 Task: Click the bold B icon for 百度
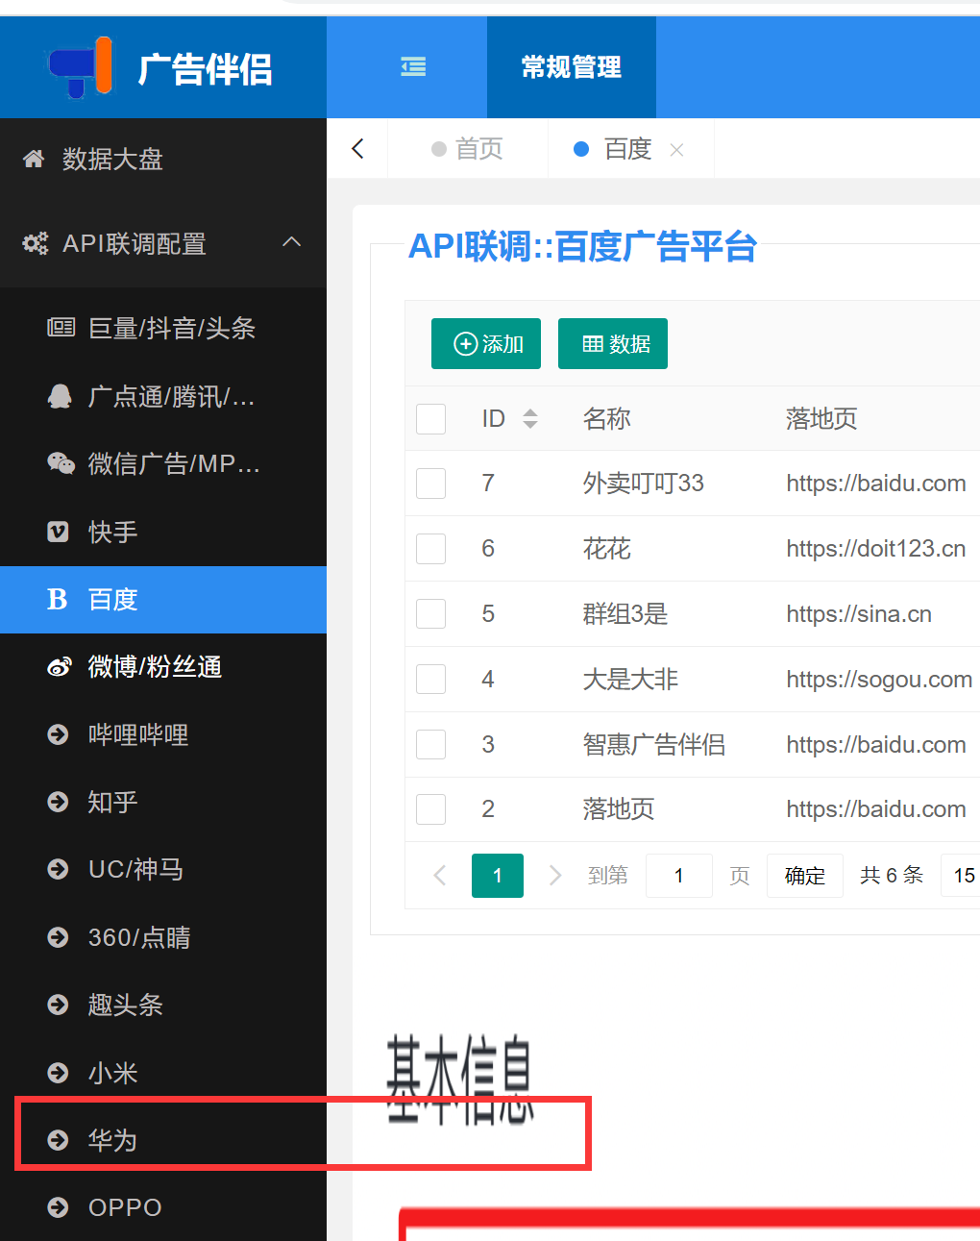coord(58,600)
